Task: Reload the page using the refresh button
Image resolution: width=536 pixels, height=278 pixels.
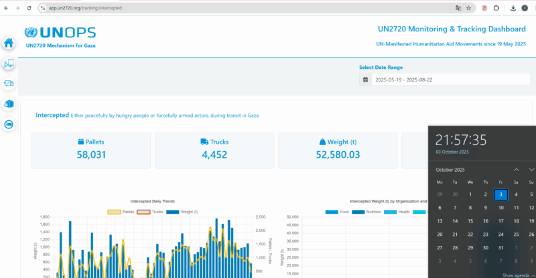Action: [29, 8]
